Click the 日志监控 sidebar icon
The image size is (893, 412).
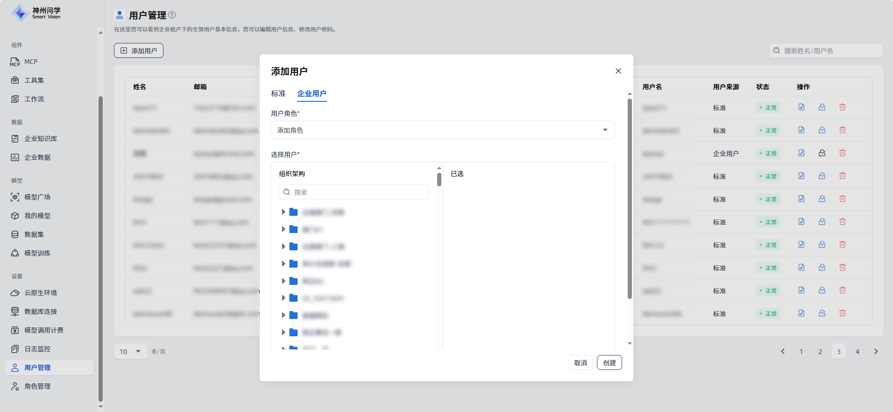tap(15, 349)
